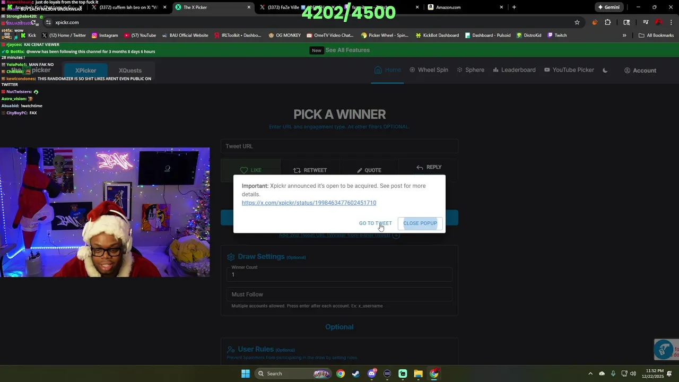Open a new browser tab
Screen dimensions: 679x382
click(514, 7)
